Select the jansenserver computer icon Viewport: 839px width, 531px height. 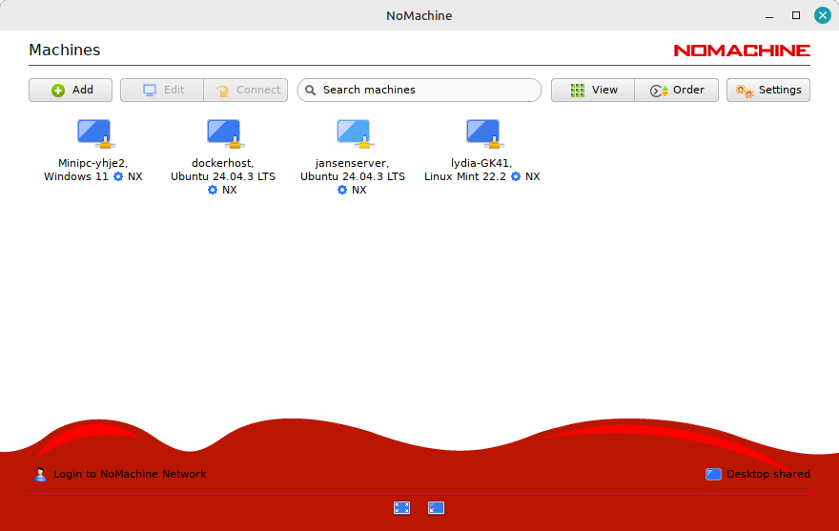[353, 133]
